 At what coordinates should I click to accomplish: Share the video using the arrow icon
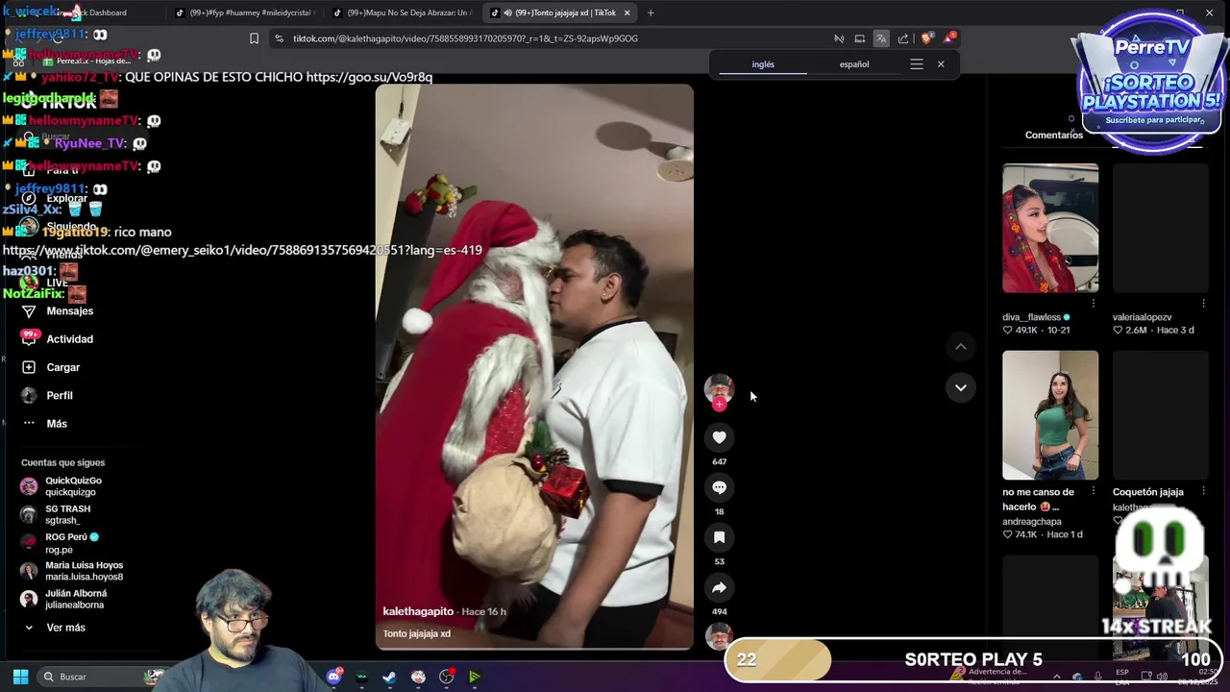click(x=719, y=587)
